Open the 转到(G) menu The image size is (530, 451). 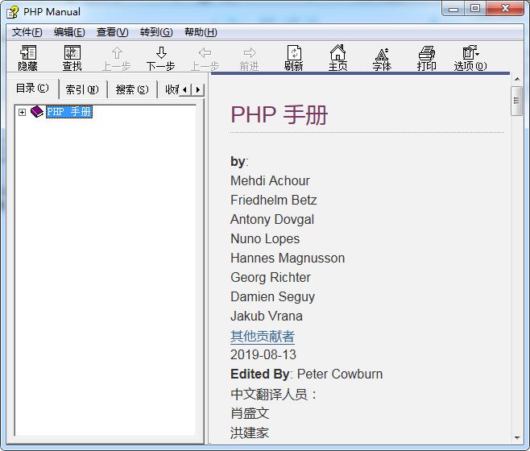coord(156,32)
